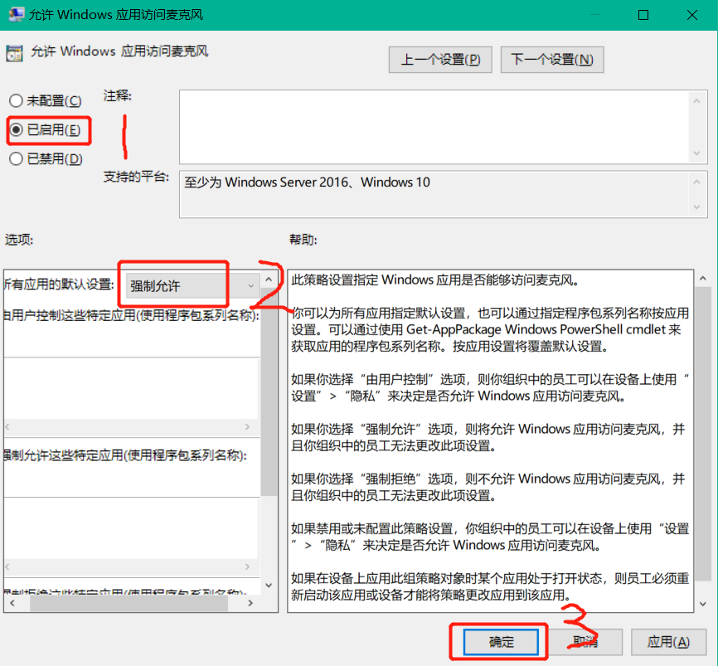Confirm with the 确定 button
Image resolution: width=718 pixels, height=666 pixels.
pos(501,642)
